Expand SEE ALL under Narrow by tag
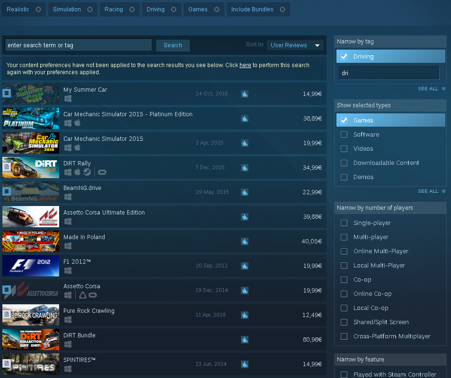Screen dimensions: 451x378 (432, 89)
